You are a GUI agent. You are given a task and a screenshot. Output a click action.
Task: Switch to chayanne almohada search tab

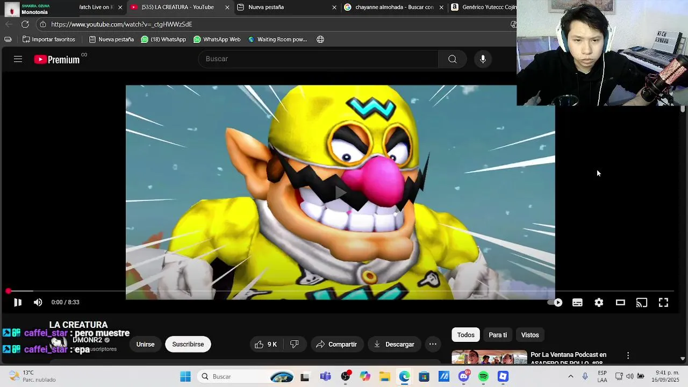[x=395, y=7]
